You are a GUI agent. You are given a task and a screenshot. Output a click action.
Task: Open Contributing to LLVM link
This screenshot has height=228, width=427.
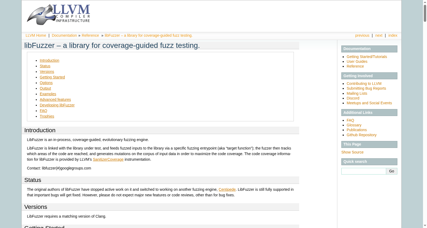(364, 84)
